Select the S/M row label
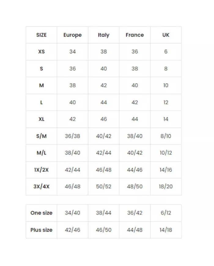This screenshot has width=214, height=266. [x=41, y=136]
